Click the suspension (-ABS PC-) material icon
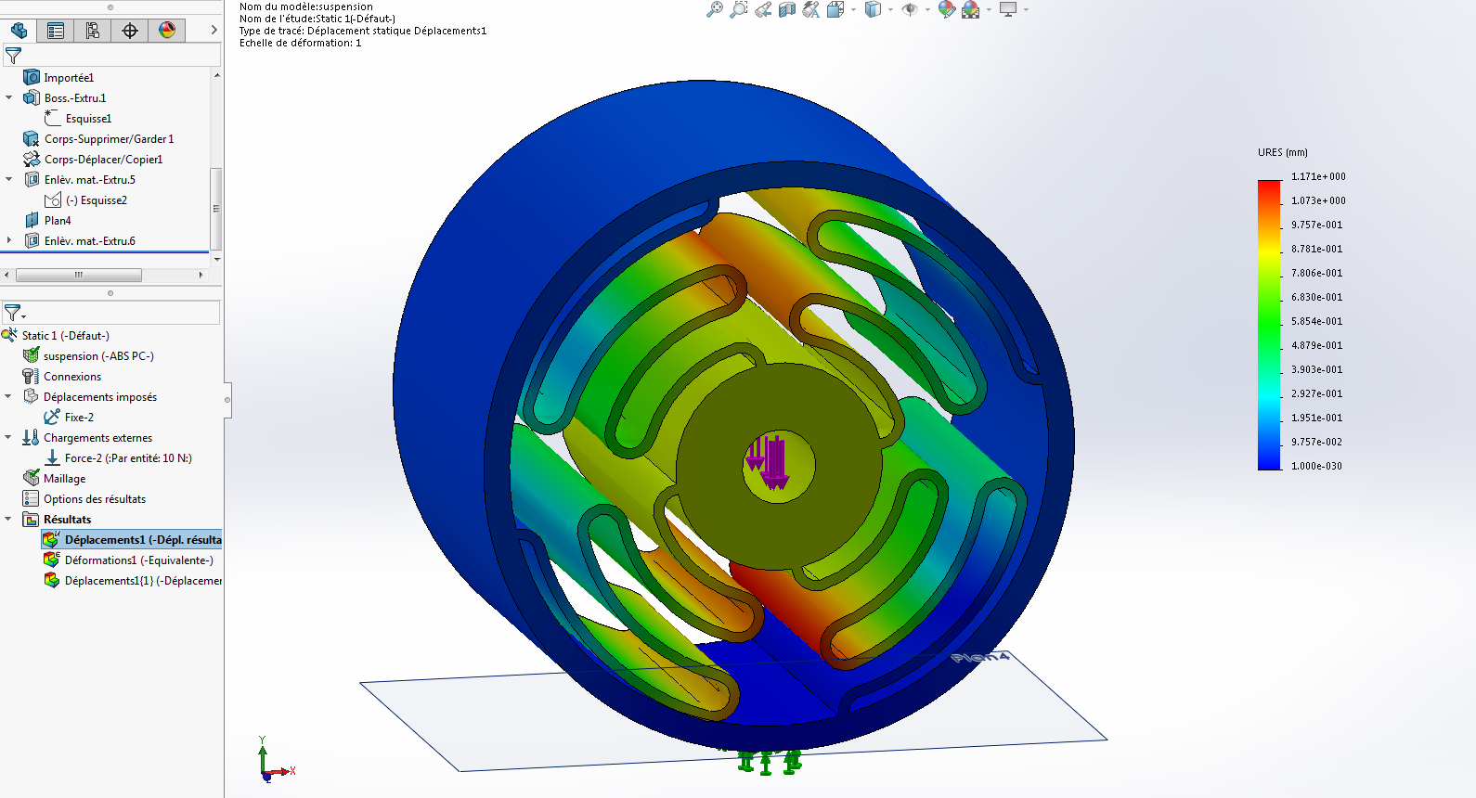Screen dimensions: 1476x798 (x=32, y=356)
